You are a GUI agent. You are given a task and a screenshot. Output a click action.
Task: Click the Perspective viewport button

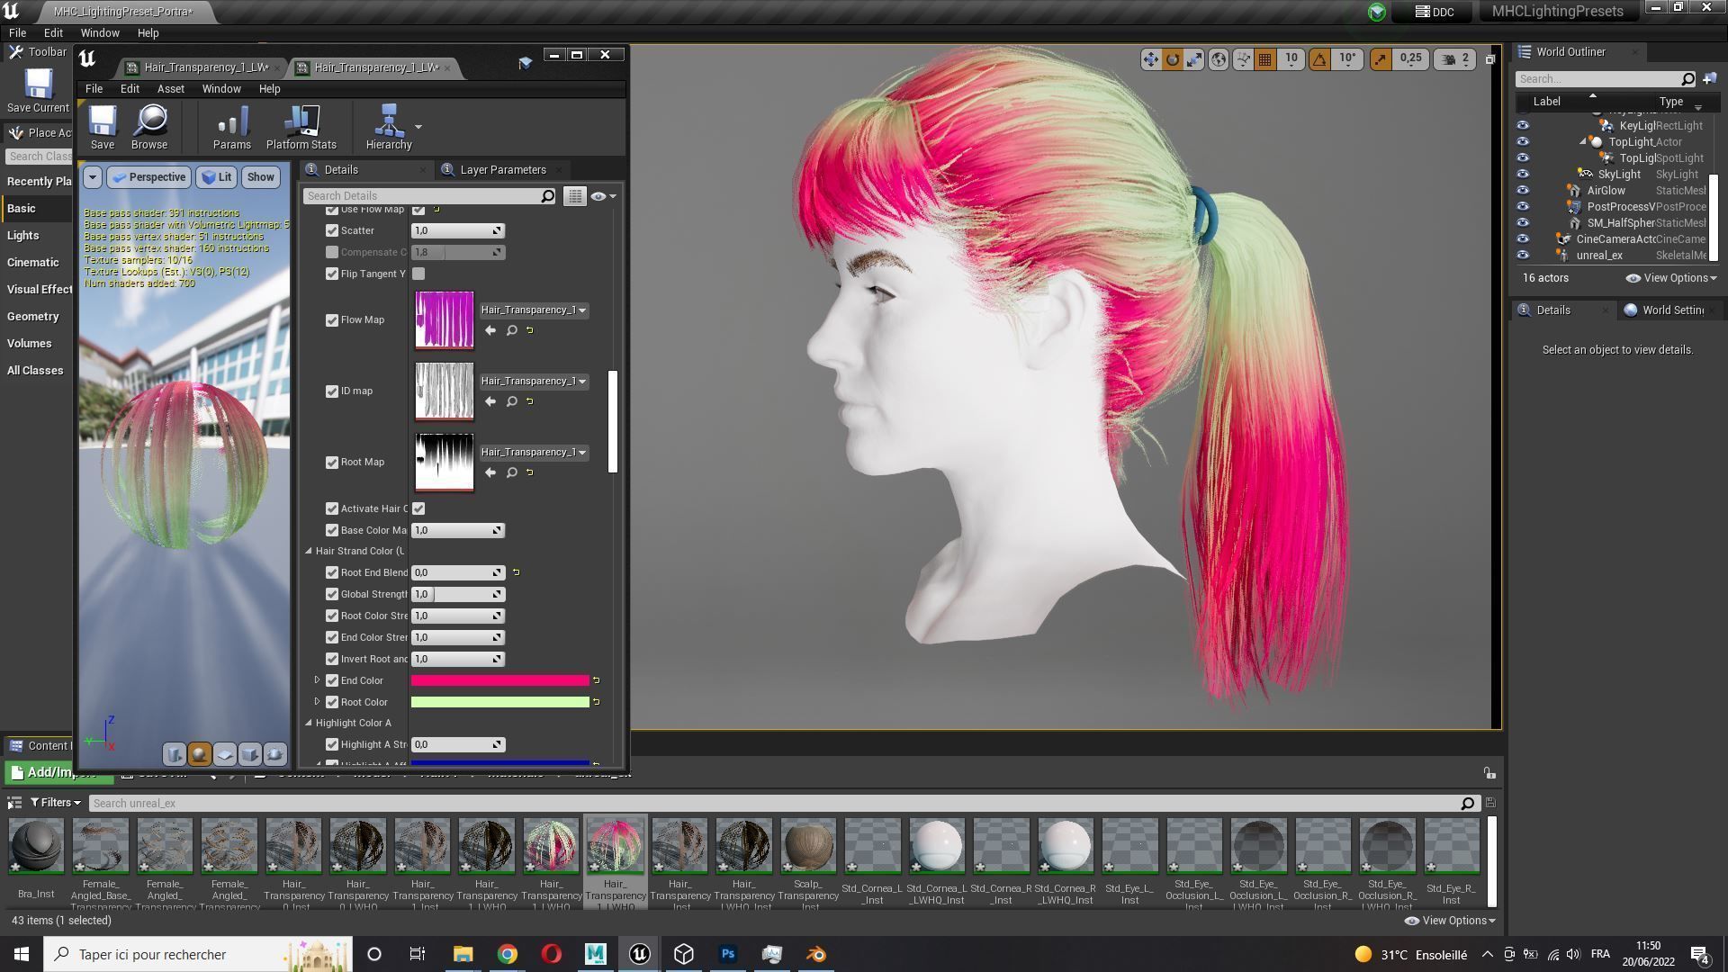click(x=149, y=177)
